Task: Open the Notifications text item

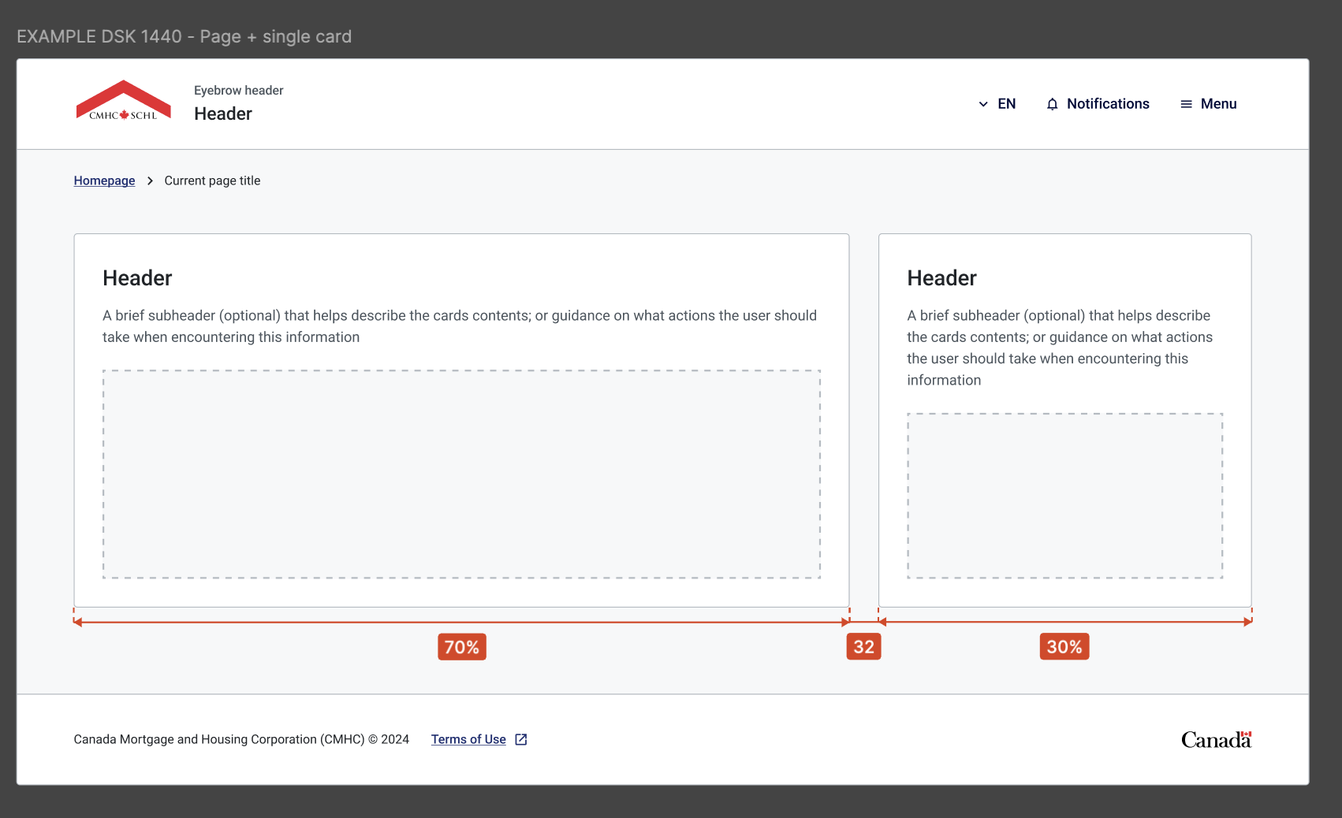Action: coord(1108,104)
